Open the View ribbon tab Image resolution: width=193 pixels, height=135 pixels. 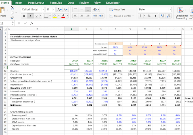click(97, 3)
